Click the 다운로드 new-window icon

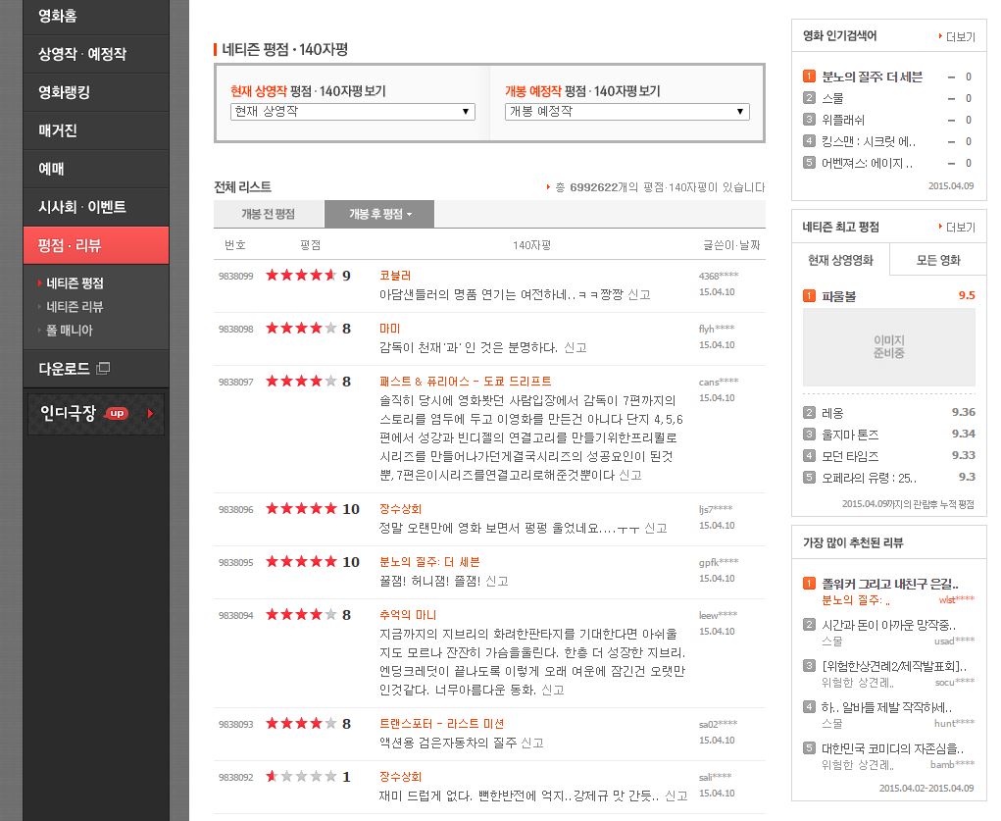pyautogui.click(x=103, y=368)
